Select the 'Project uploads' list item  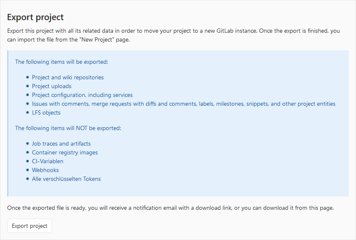52,86
